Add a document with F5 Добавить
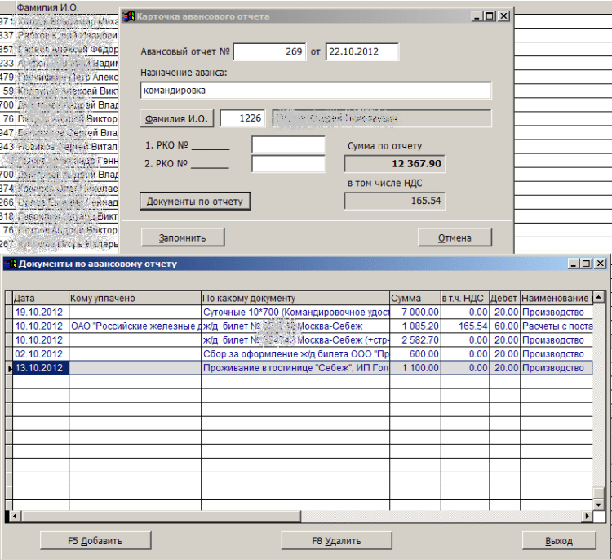The image size is (612, 559). 95,541
